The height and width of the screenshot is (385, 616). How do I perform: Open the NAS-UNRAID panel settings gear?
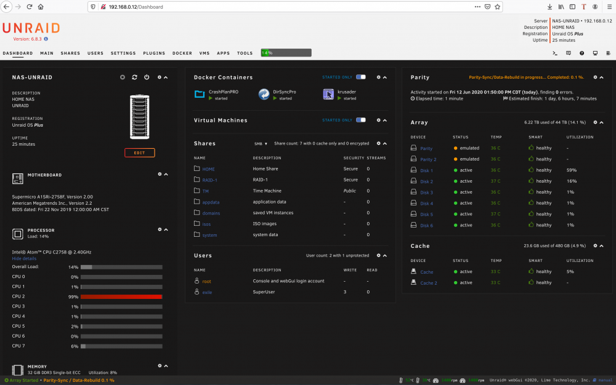pyautogui.click(x=160, y=77)
